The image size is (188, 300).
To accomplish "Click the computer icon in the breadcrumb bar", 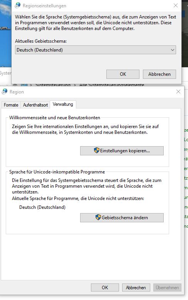I will 24,85.
